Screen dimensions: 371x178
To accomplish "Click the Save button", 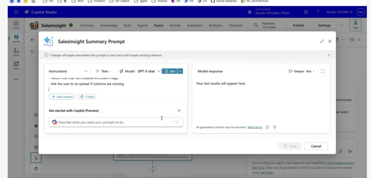I will [x=290, y=146].
